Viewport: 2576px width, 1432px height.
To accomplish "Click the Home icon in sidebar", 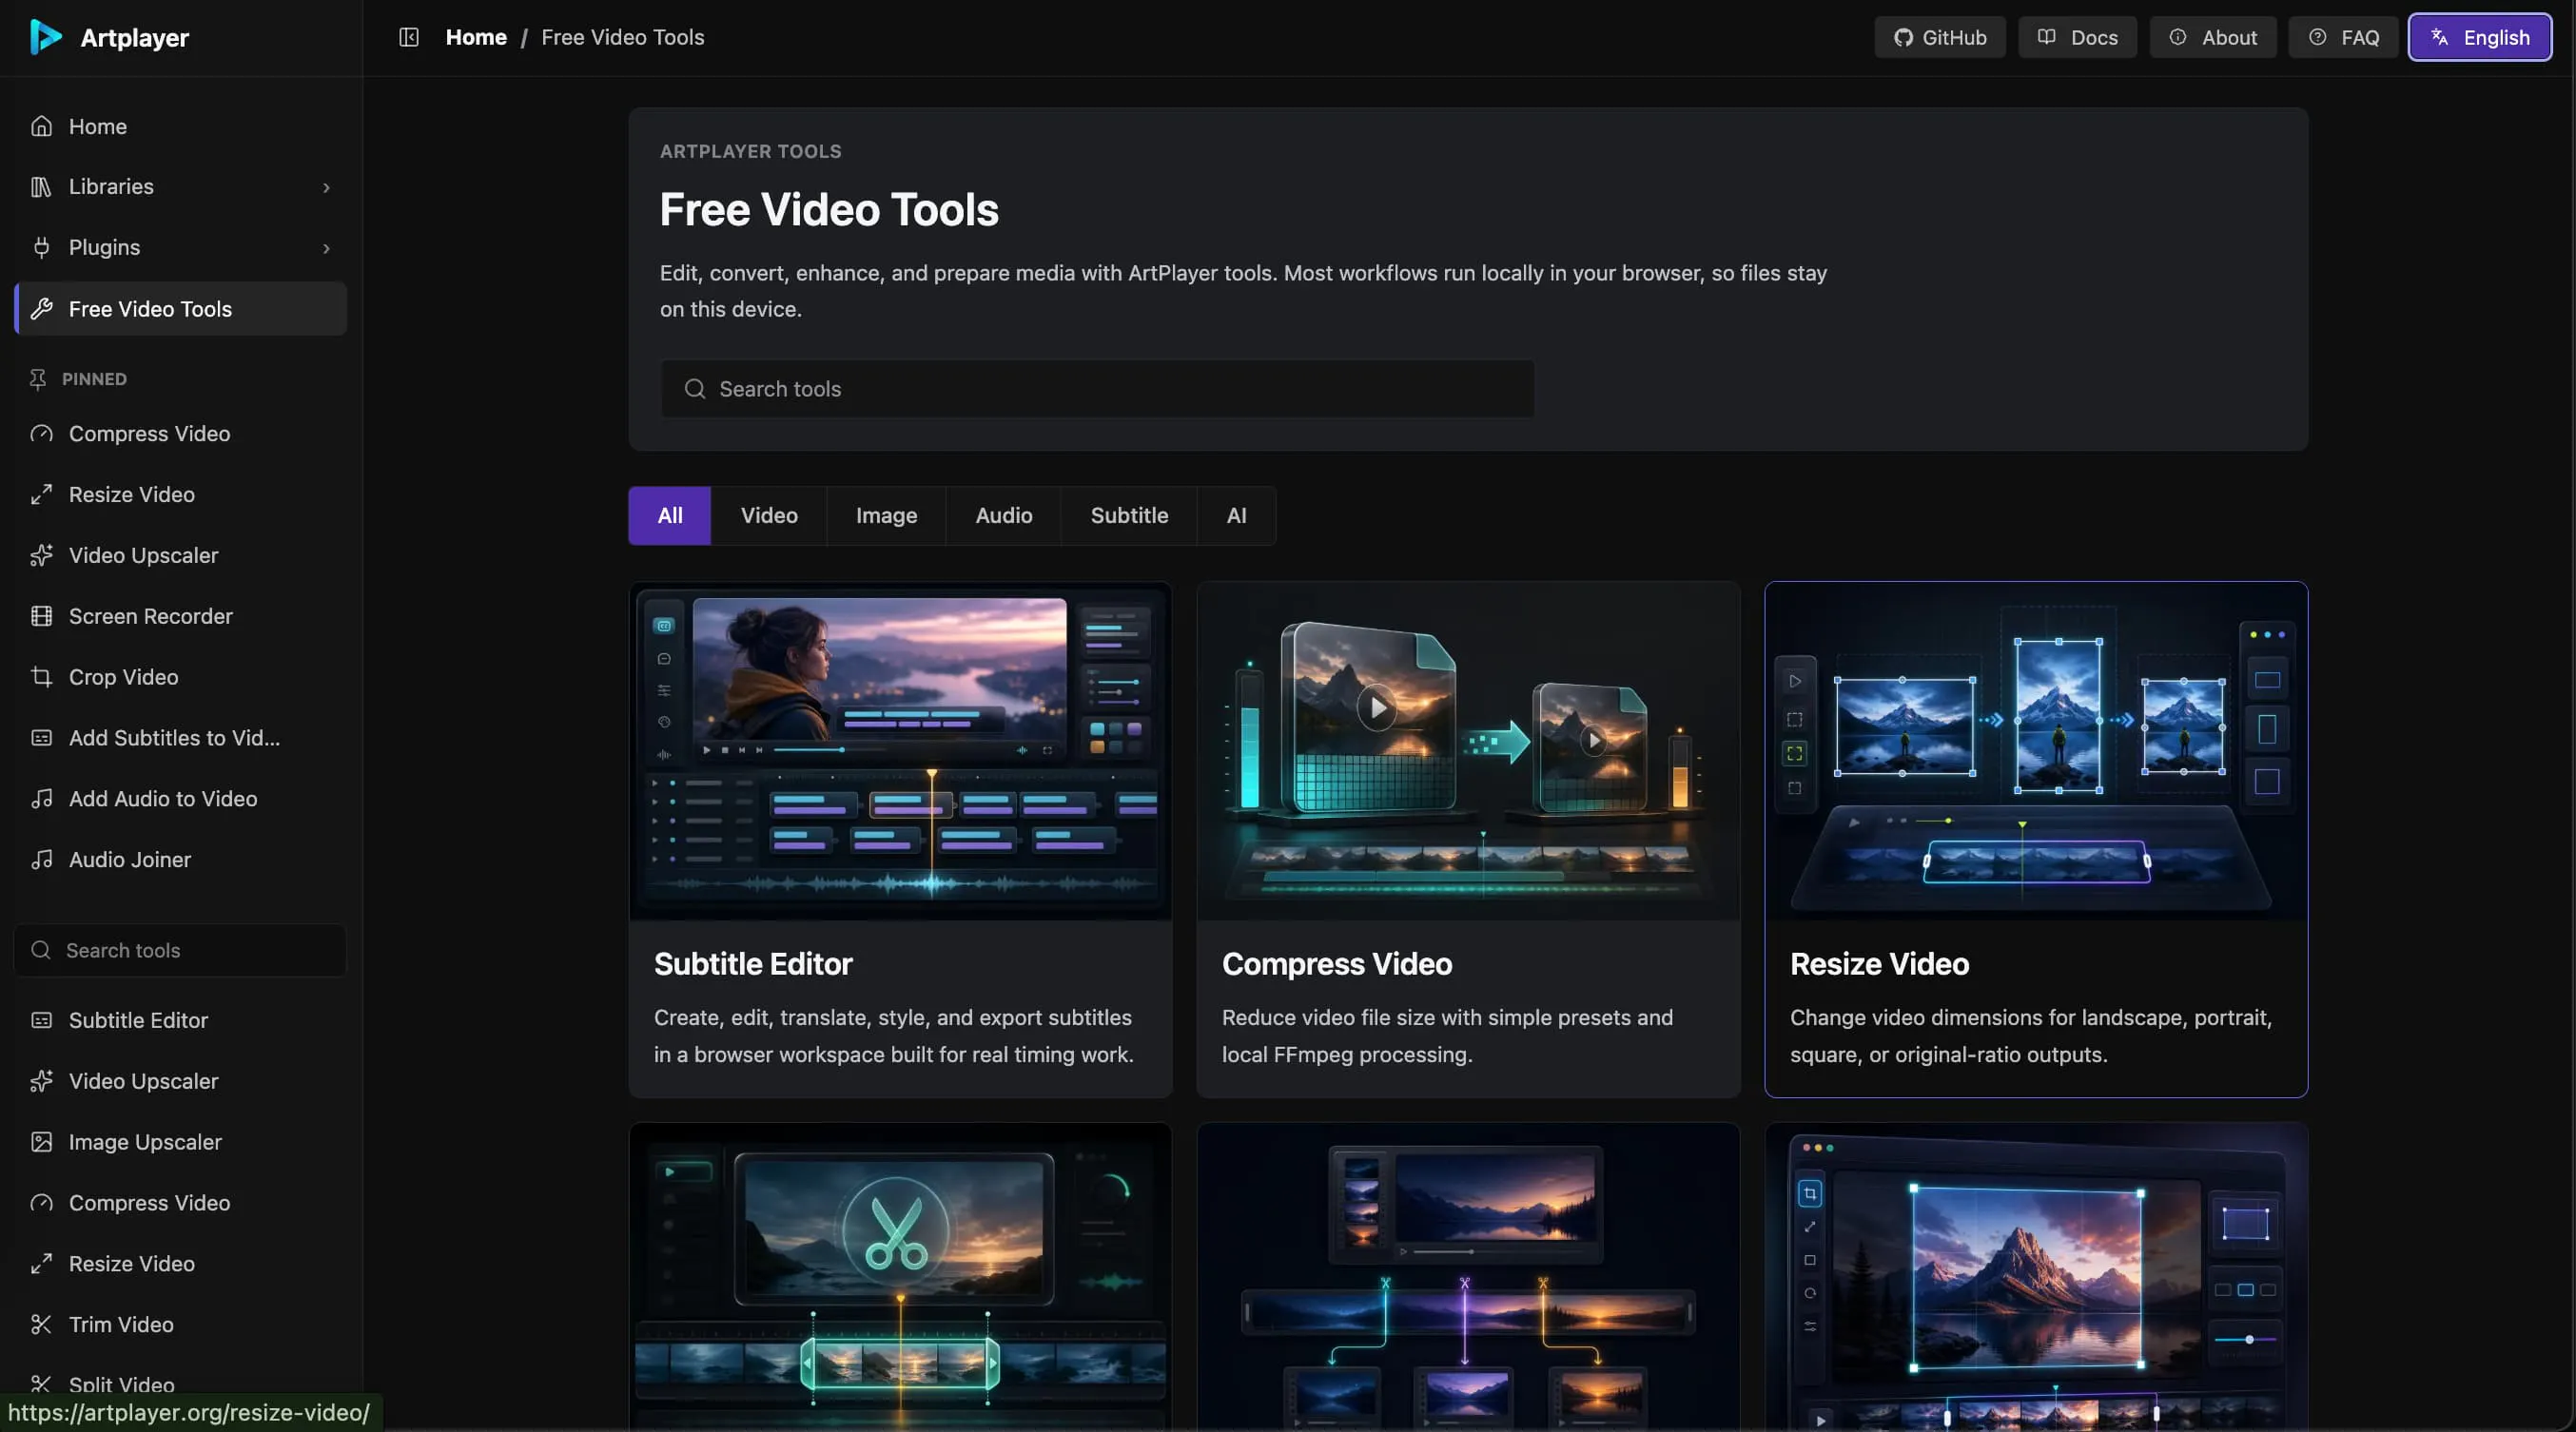I will click(41, 126).
